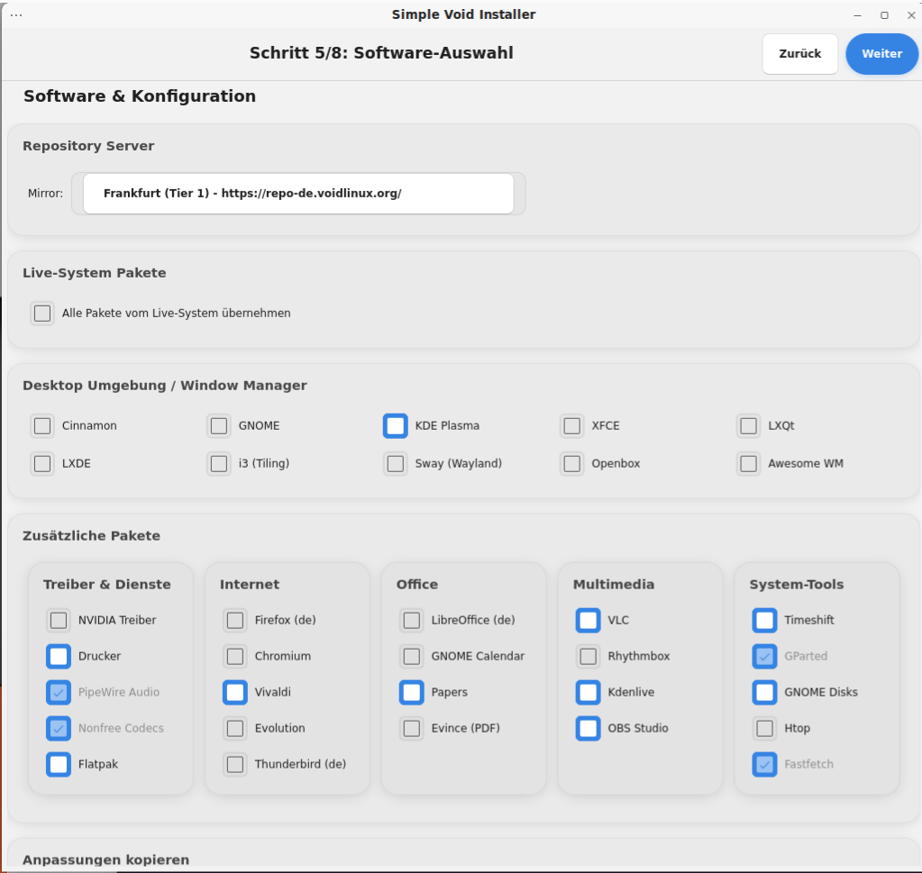Viewport: 922px width, 873px height.
Task: Toggle the Flatpak package checkbox
Action: pos(59,765)
